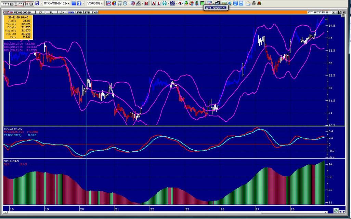Toggle the KHN chart option

click(71, 12)
